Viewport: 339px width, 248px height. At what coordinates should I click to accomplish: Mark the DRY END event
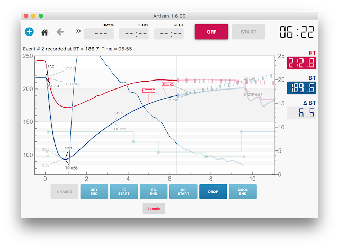click(x=94, y=192)
